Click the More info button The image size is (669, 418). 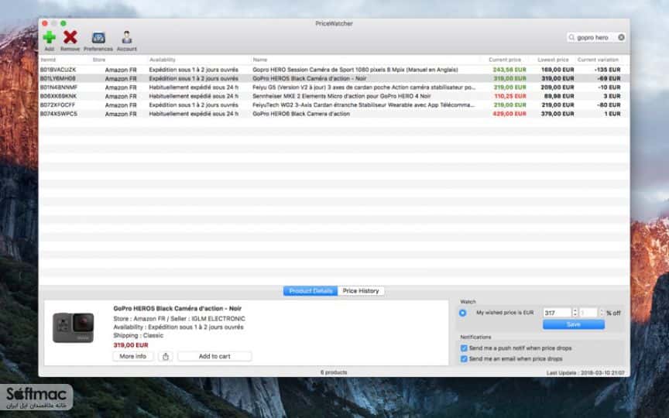coord(132,357)
